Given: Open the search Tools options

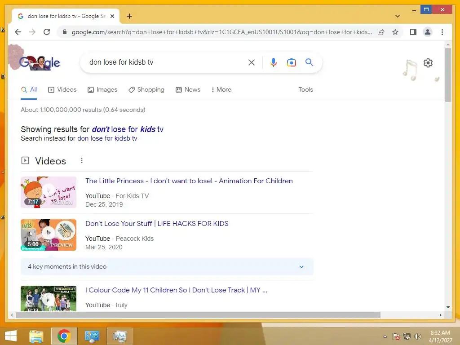Looking at the screenshot, I should (305, 89).
